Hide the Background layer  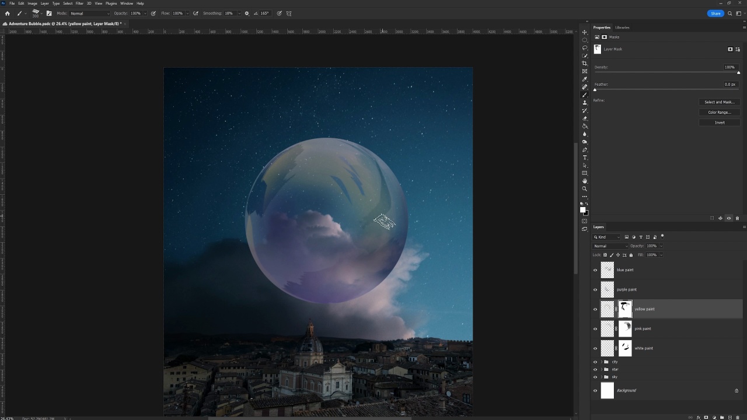595,391
